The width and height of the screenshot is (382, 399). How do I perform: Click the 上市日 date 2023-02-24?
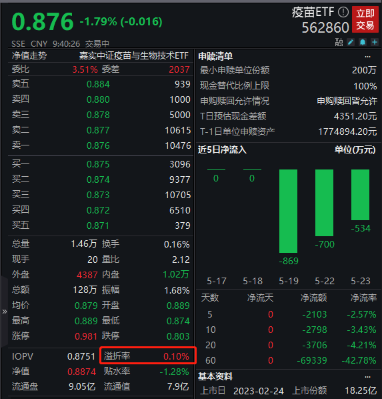click(259, 391)
